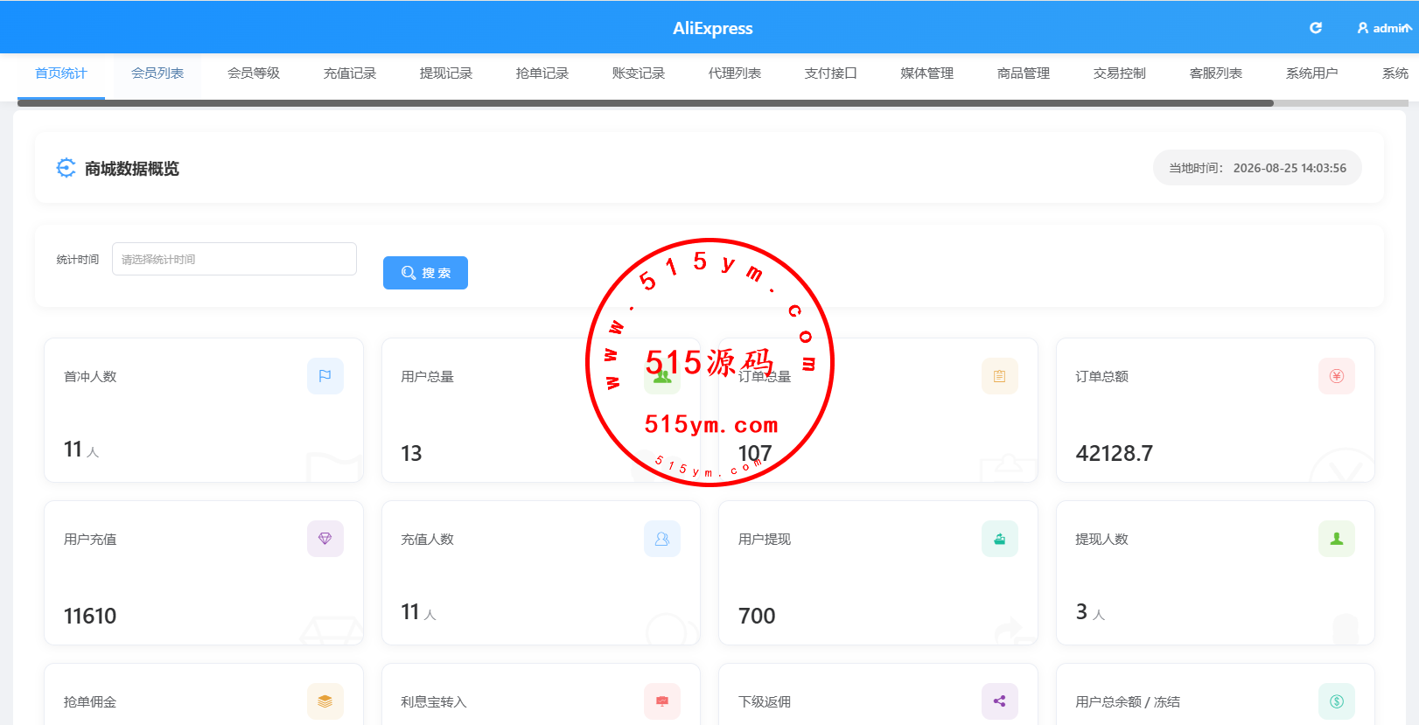The width and height of the screenshot is (1419, 725).
Task: Click the 用户总余额 / 冻结 card label
Action: [1128, 702]
